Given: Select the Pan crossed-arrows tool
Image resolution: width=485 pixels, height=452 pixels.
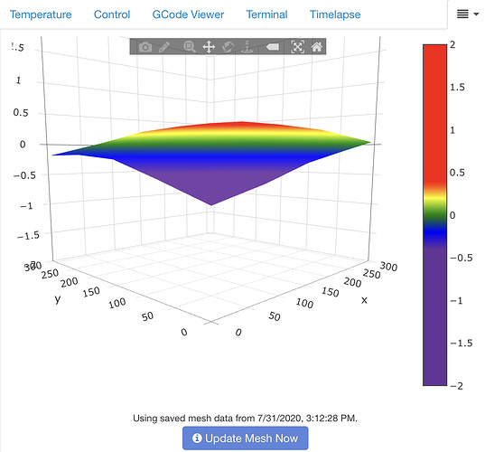Looking at the screenshot, I should coord(209,47).
